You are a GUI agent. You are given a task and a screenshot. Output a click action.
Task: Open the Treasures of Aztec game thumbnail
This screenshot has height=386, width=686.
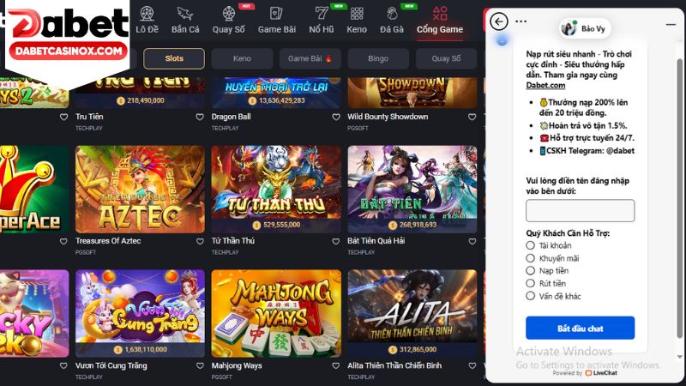click(140, 189)
